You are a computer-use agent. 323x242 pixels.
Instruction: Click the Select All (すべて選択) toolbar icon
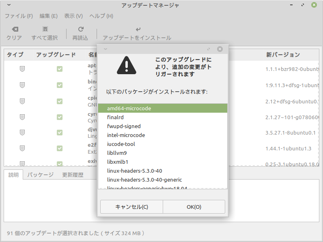coord(45,29)
